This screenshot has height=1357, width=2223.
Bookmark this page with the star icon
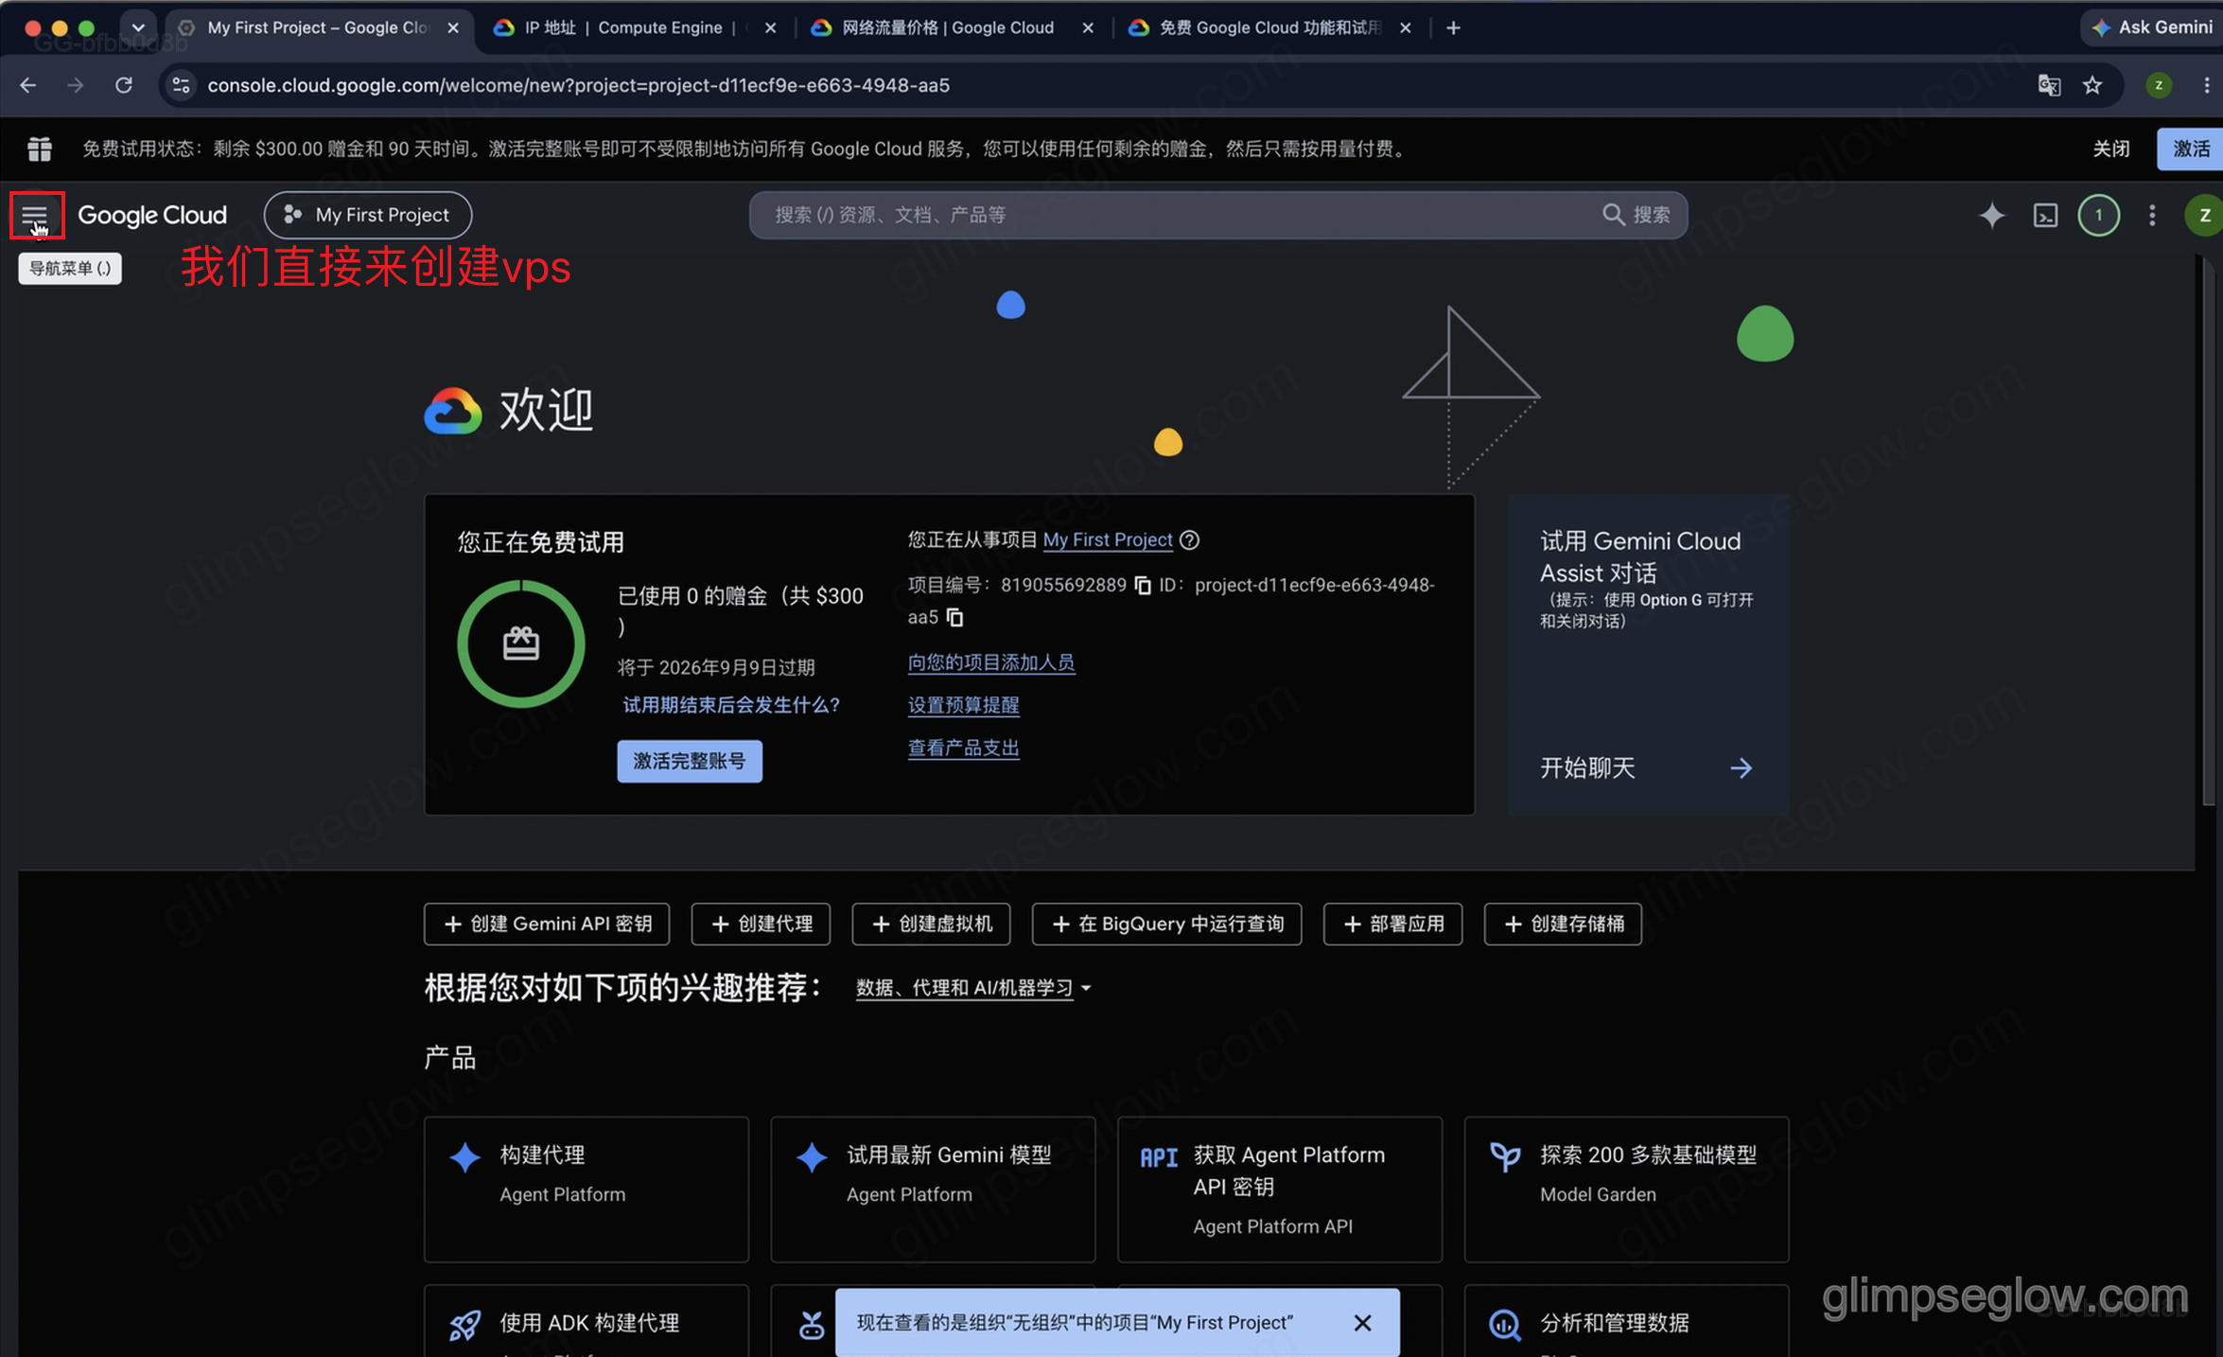click(2092, 85)
